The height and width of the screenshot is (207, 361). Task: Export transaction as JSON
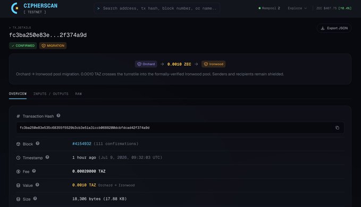[x=334, y=28]
